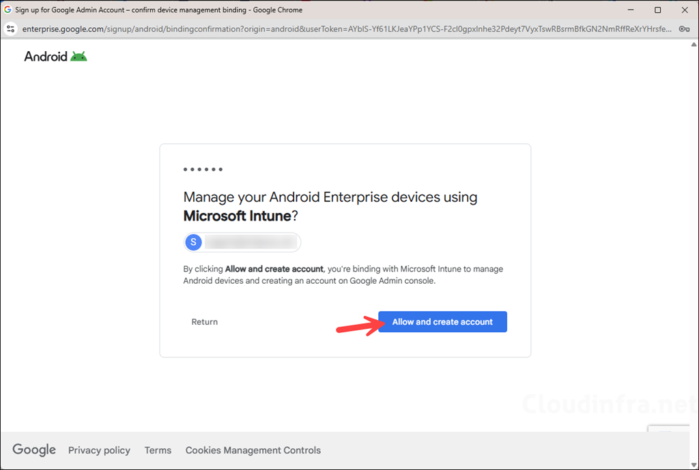699x470 pixels.
Task: Click the Android logo
Action: point(55,56)
